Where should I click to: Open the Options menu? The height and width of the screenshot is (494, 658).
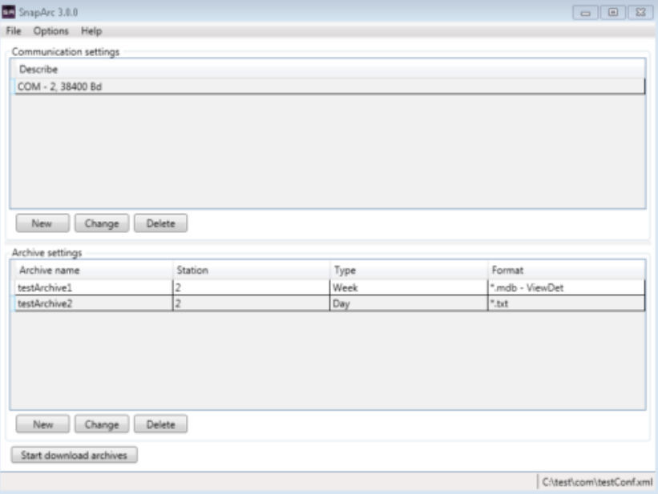coord(51,31)
